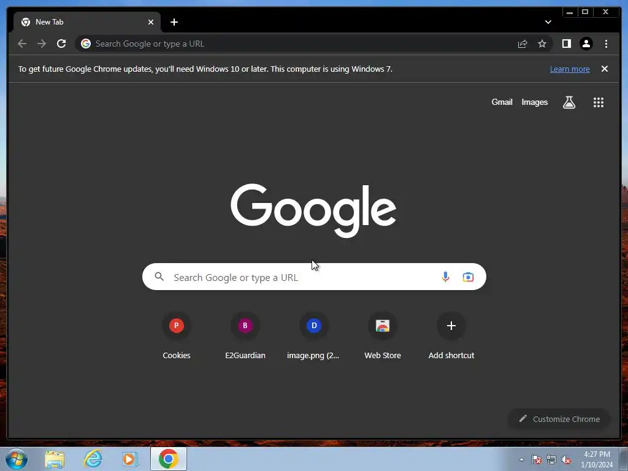Click the Google logo
Viewport: 628px width, 471px height.
(x=313, y=210)
